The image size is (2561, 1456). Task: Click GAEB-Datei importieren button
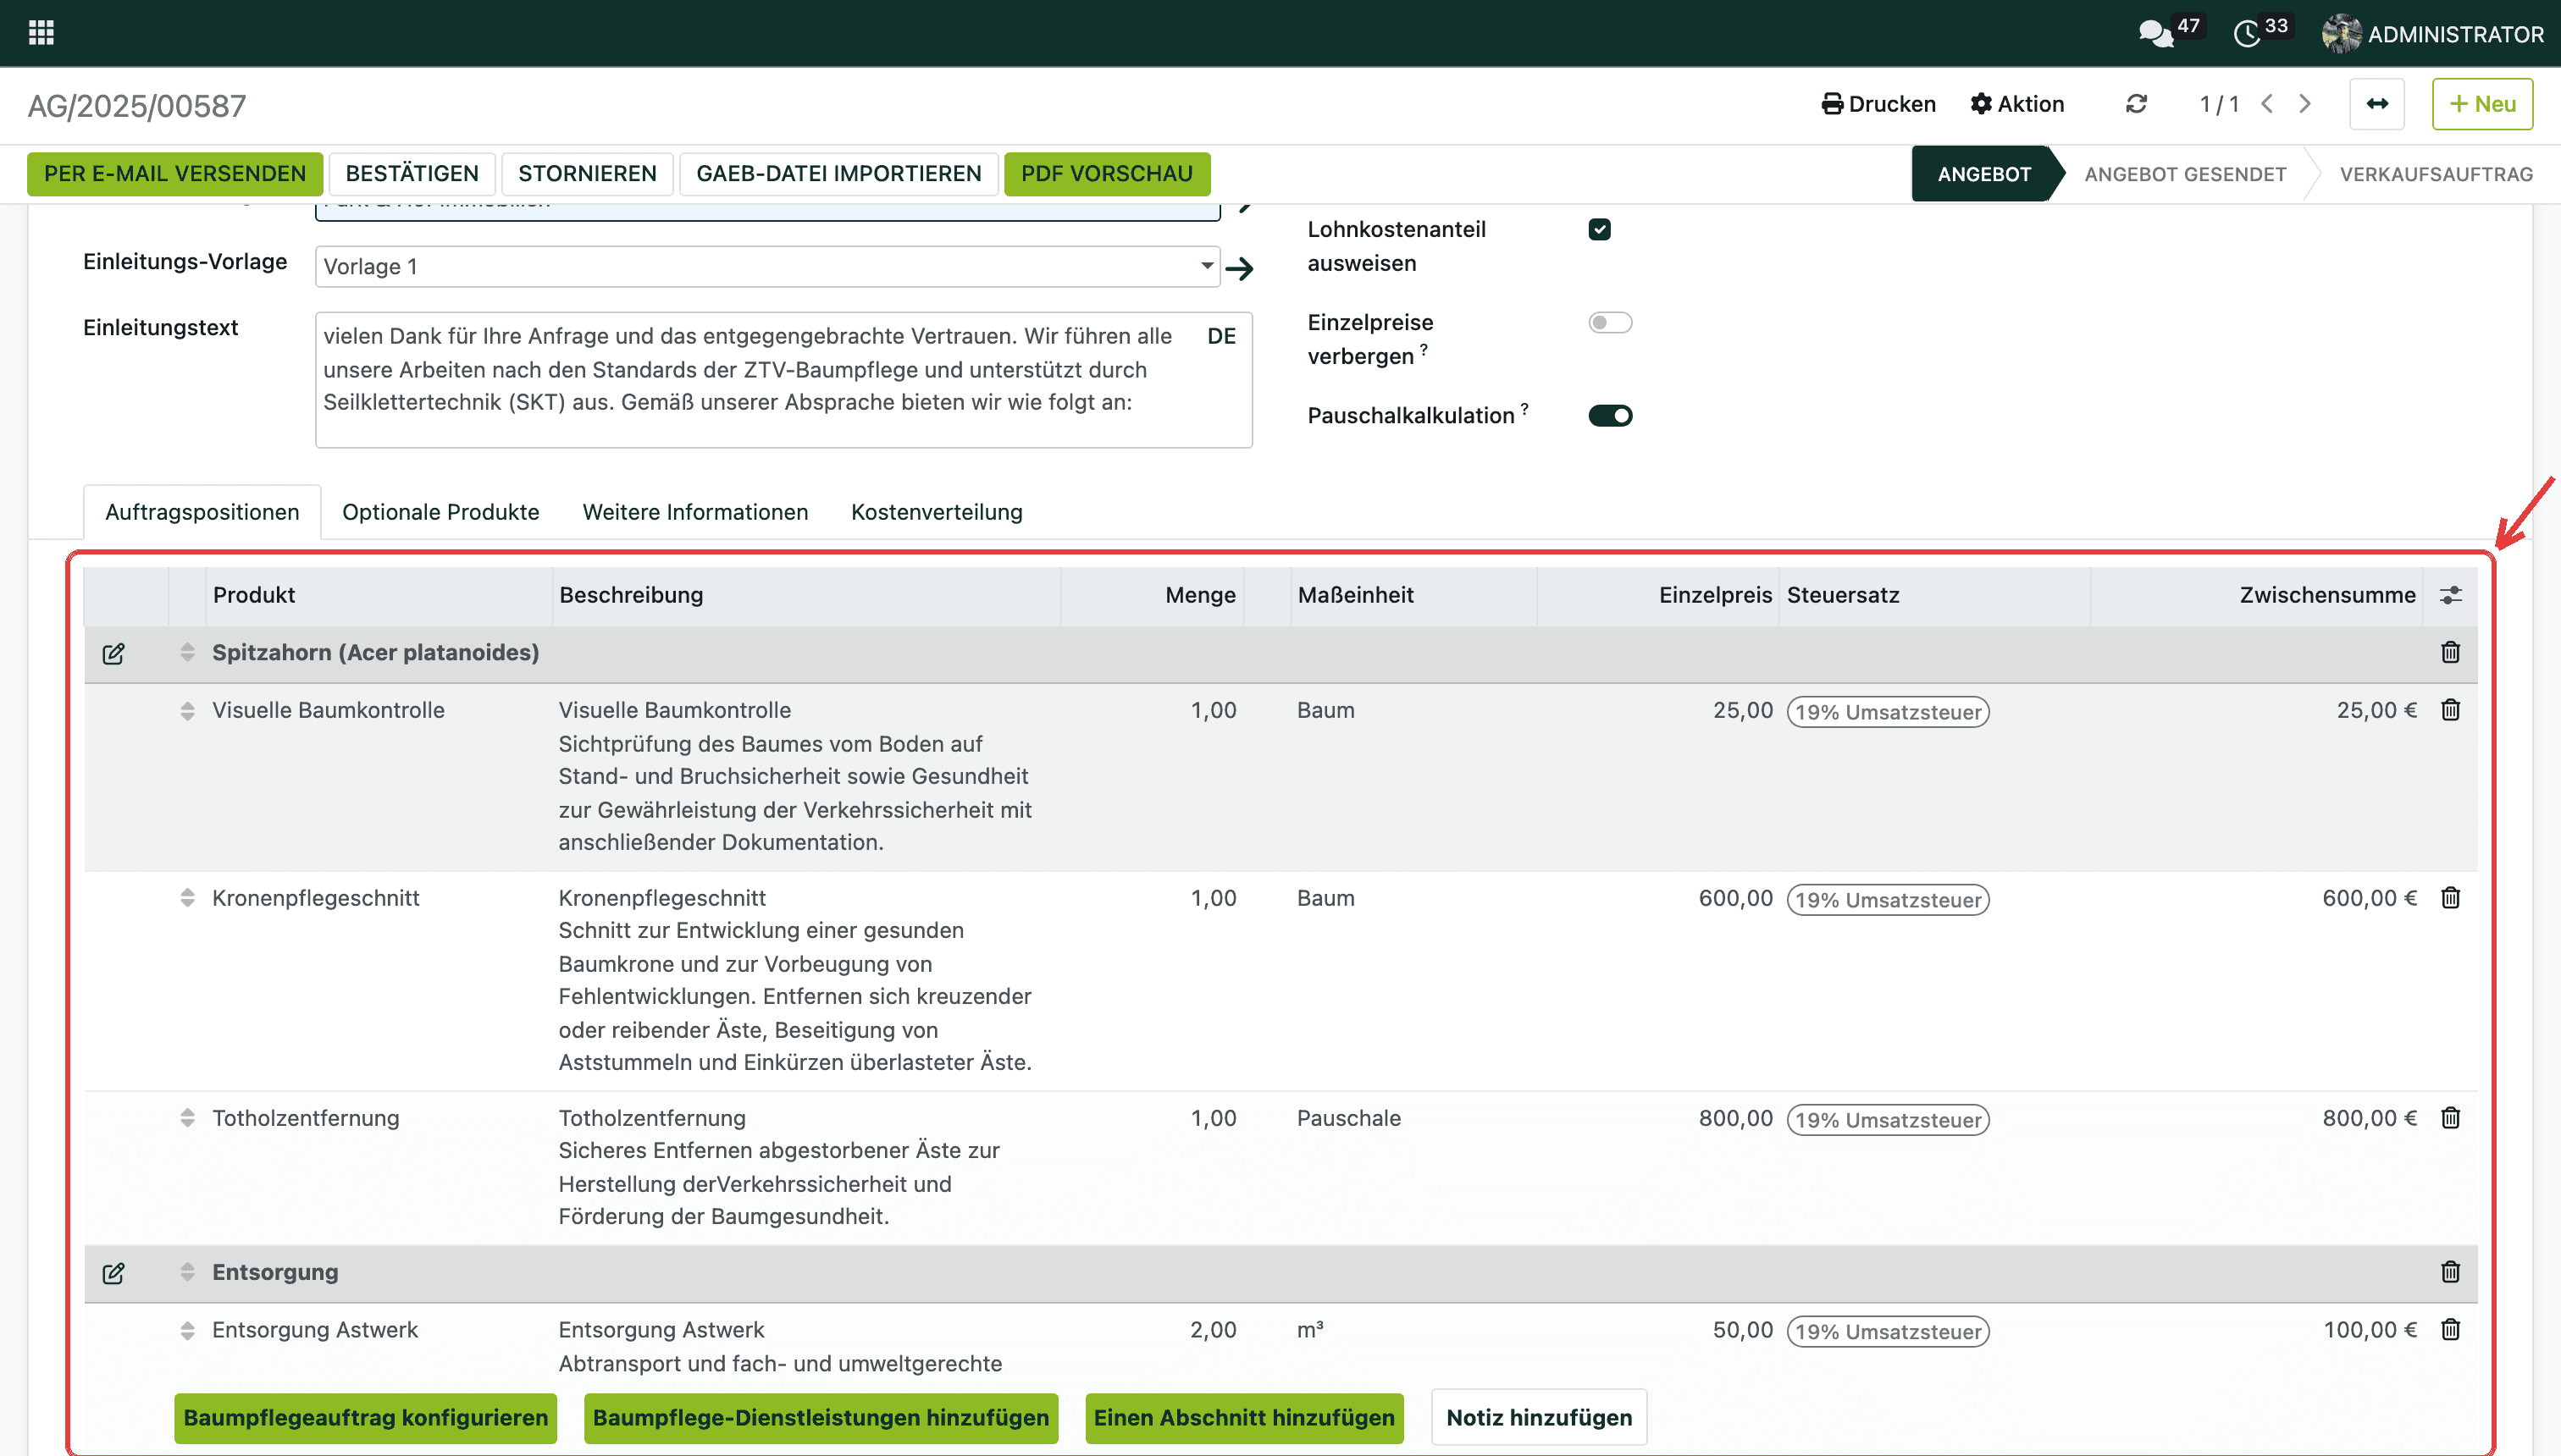coord(838,174)
